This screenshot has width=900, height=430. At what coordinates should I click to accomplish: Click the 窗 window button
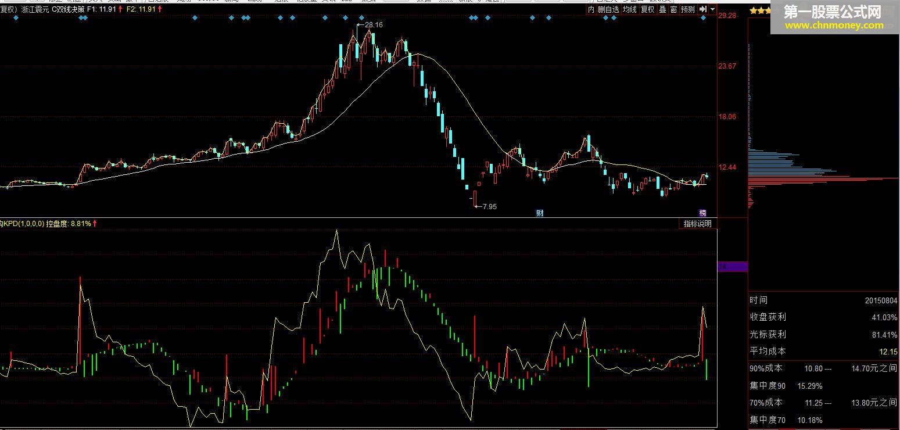[x=673, y=9]
